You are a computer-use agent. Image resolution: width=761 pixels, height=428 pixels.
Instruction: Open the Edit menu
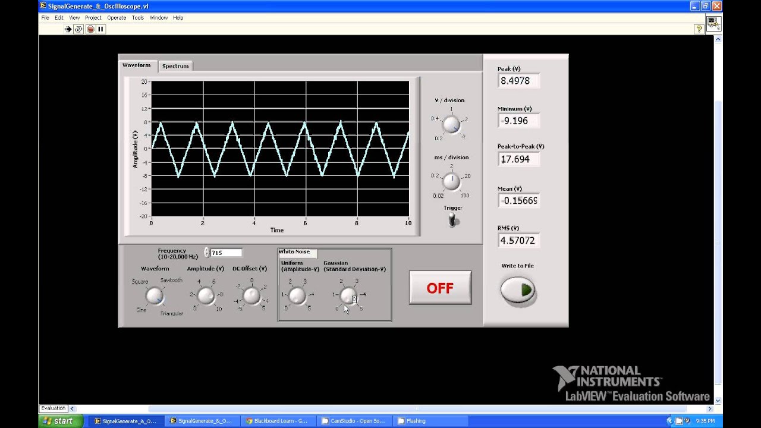pos(59,18)
